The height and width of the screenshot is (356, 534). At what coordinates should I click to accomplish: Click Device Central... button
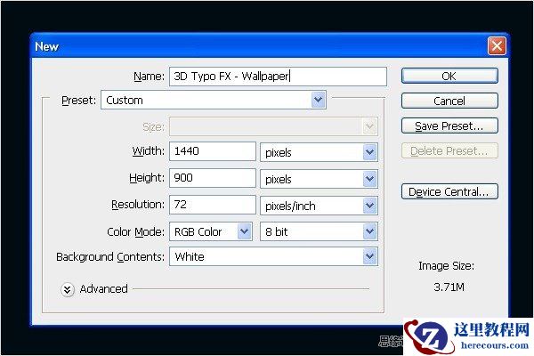(x=449, y=191)
